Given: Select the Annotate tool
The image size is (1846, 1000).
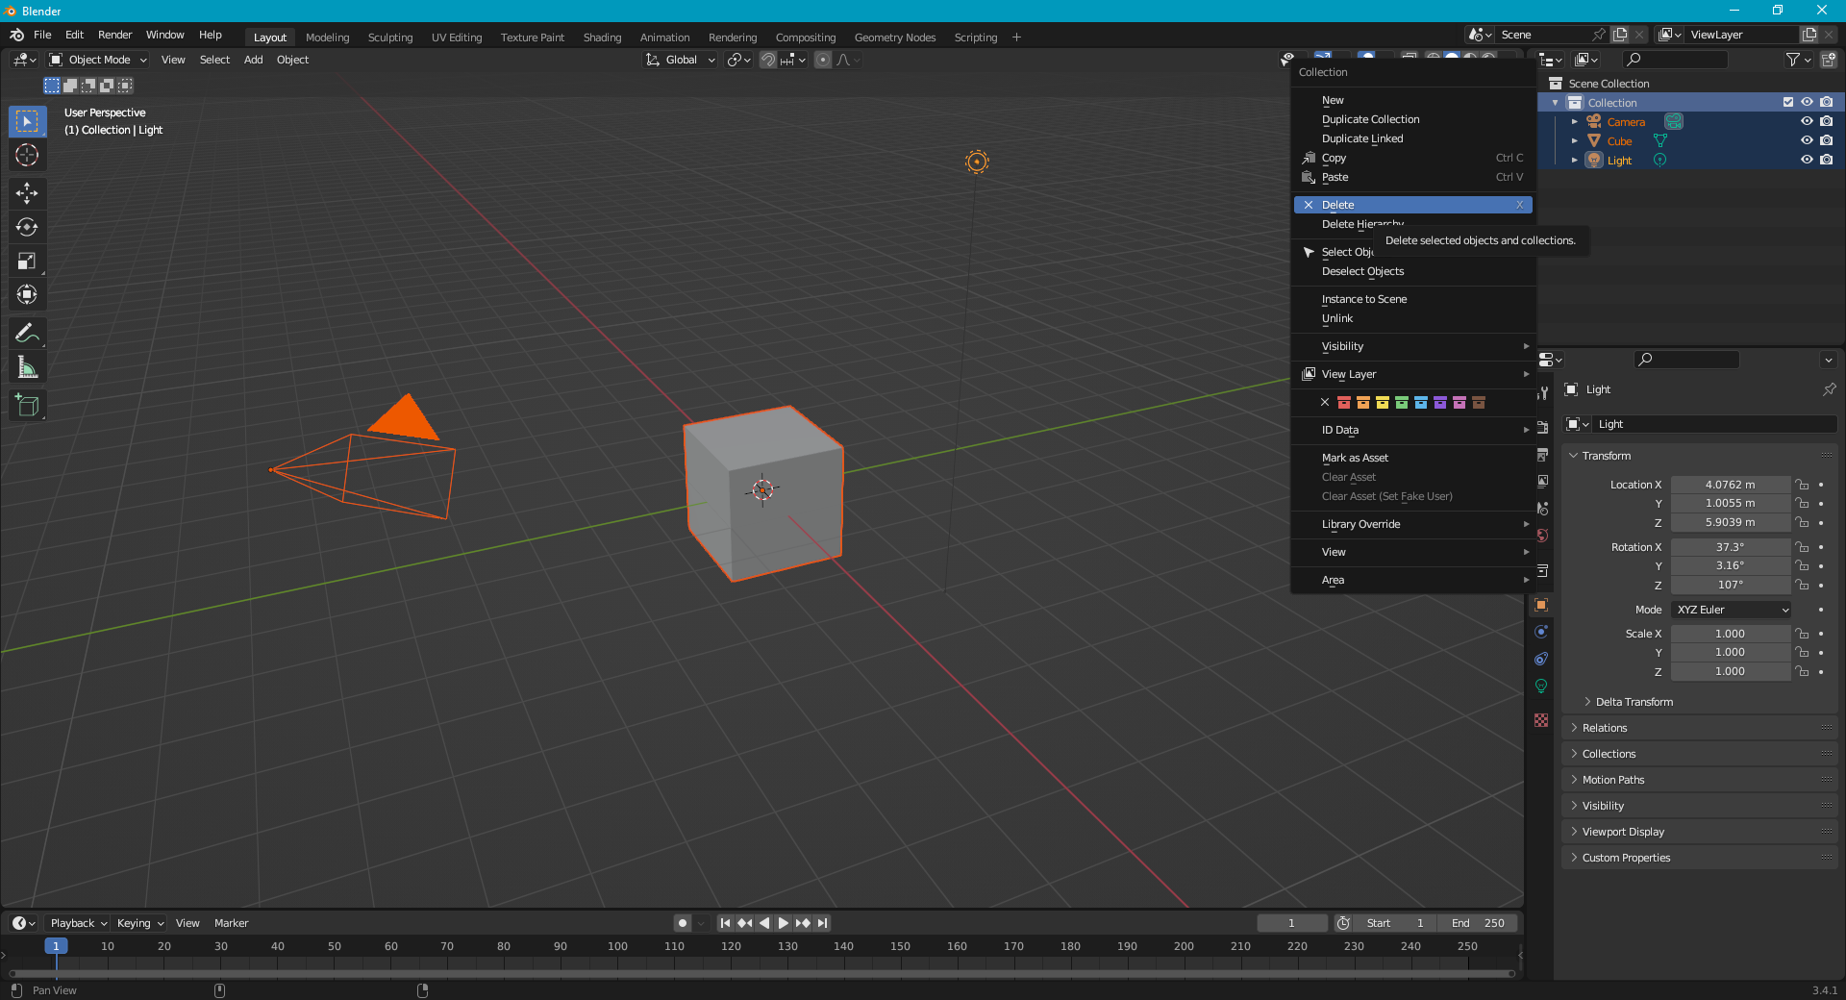Looking at the screenshot, I should click(x=27, y=334).
